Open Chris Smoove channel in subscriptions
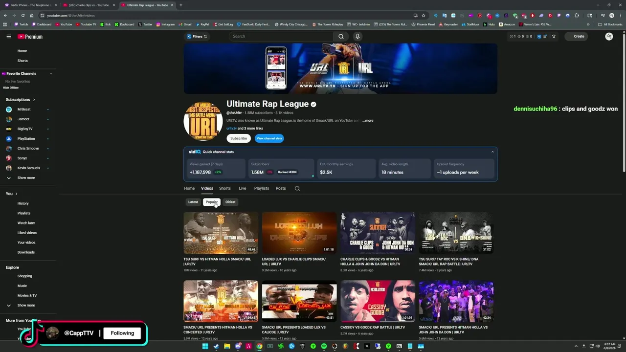Screen dimensions: 626x352 (28, 149)
